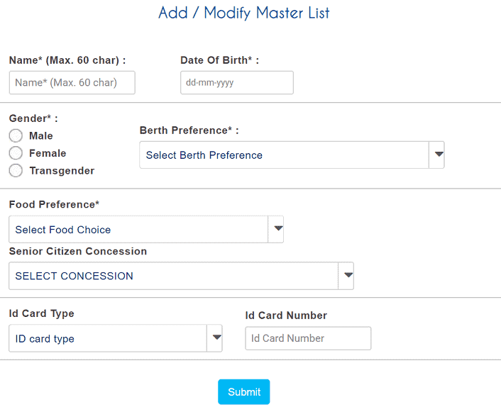Click the Male label text
The height and width of the screenshot is (407, 501).
click(41, 135)
